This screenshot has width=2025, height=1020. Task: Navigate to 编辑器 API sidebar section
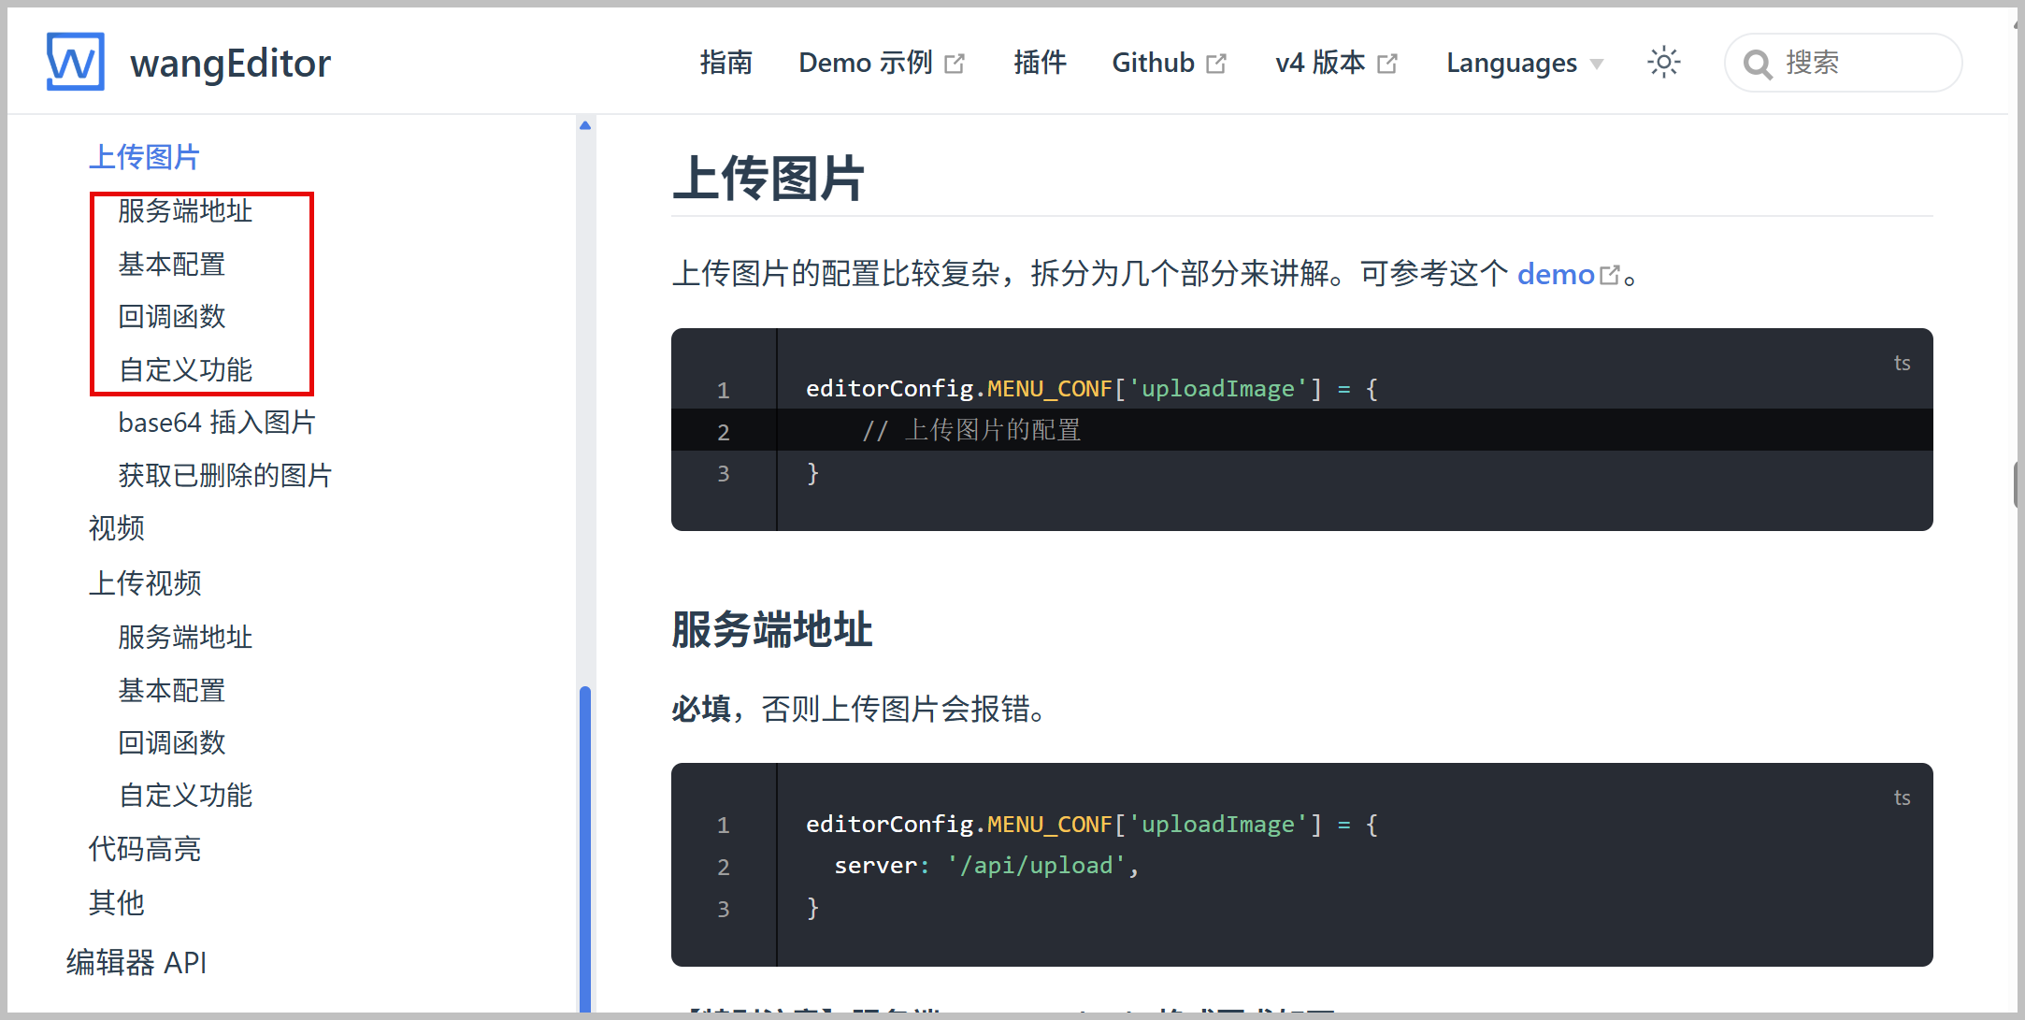[136, 962]
